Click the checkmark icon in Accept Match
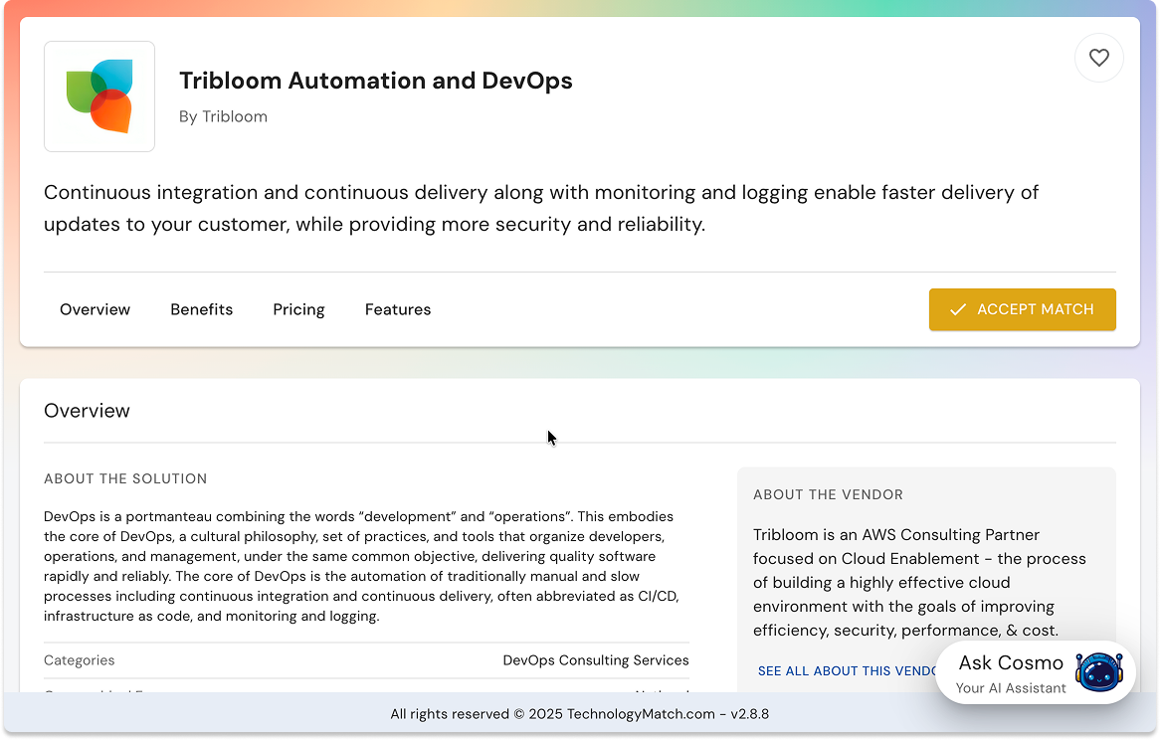This screenshot has width=1160, height=740. [x=957, y=309]
